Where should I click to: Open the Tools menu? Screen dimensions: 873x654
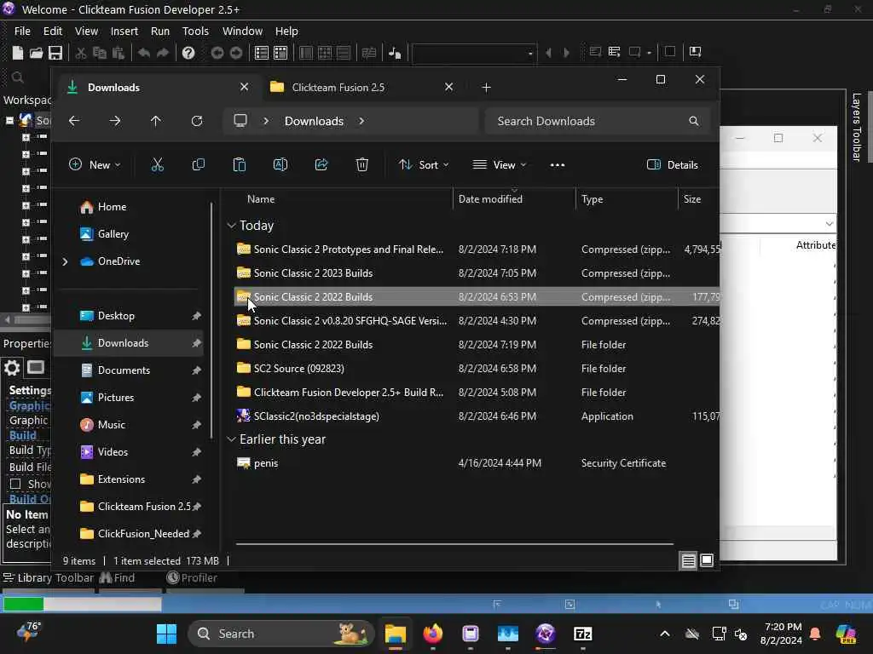195,32
